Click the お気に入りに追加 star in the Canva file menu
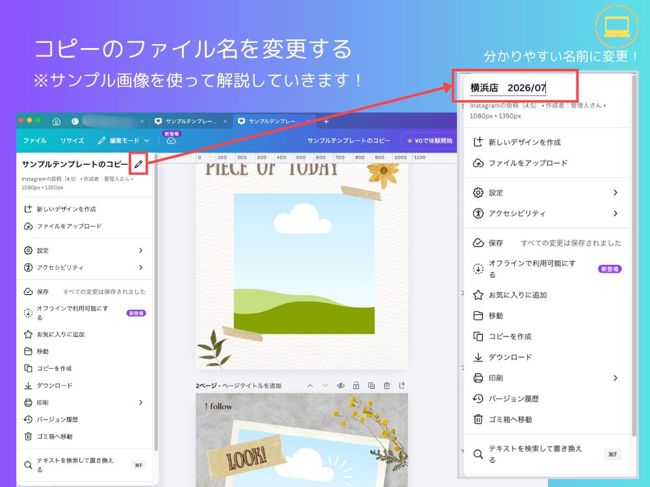This screenshot has width=650, height=487. (28, 334)
